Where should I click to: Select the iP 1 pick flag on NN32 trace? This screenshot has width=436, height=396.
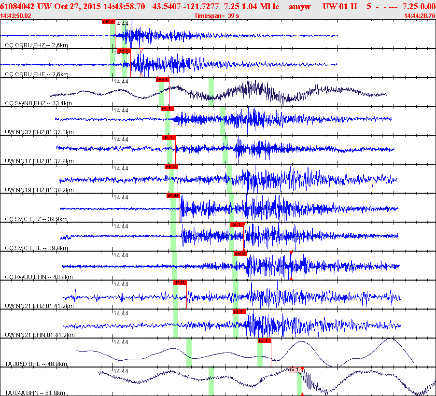[167, 109]
